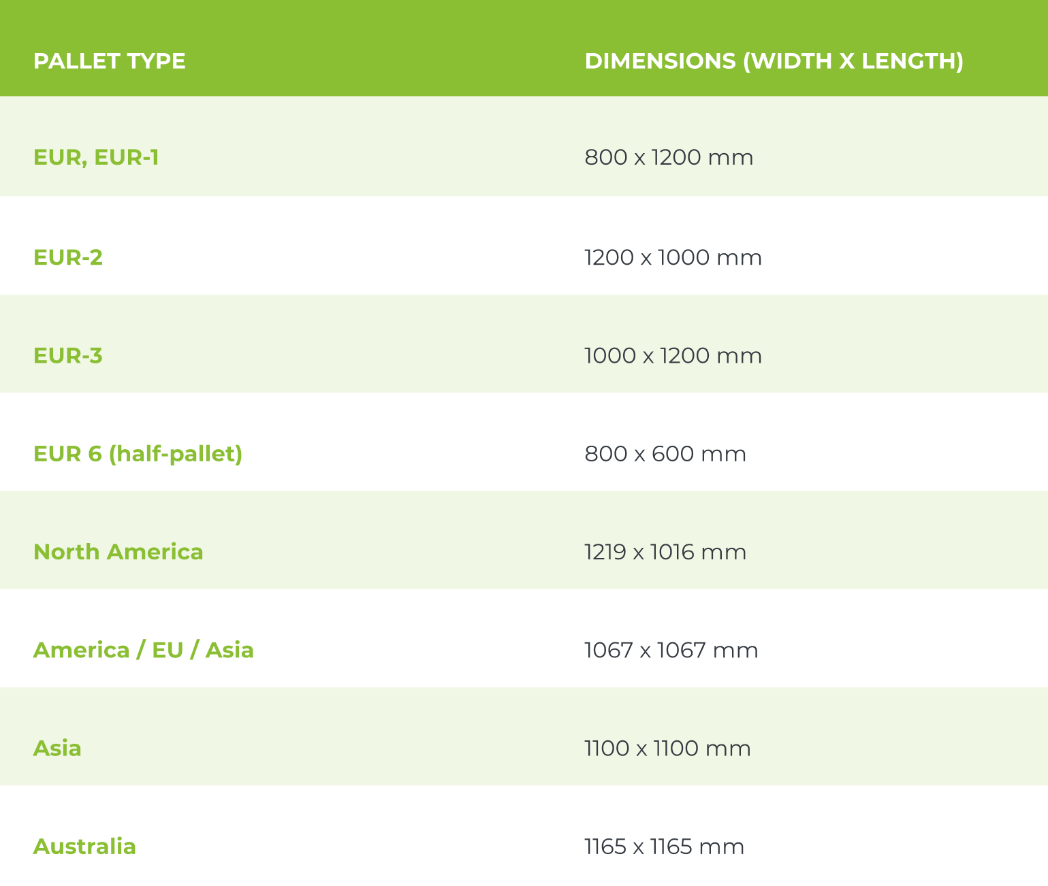Click the 1067 x 1067 mm dimension
The height and width of the screenshot is (886, 1048).
[671, 650]
